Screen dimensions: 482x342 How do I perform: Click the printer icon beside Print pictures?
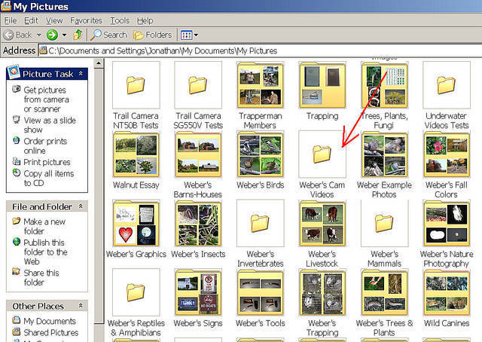coord(17,161)
